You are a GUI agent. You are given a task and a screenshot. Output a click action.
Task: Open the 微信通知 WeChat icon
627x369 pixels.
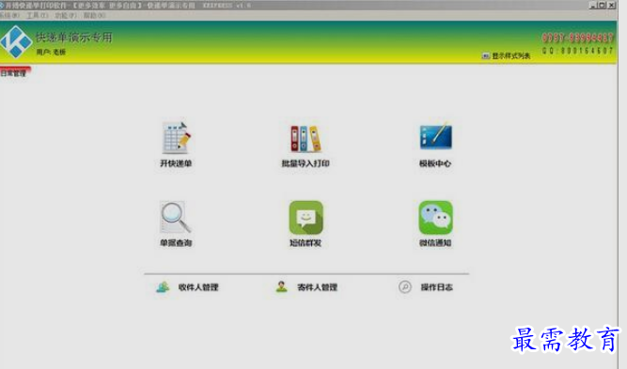[435, 217]
